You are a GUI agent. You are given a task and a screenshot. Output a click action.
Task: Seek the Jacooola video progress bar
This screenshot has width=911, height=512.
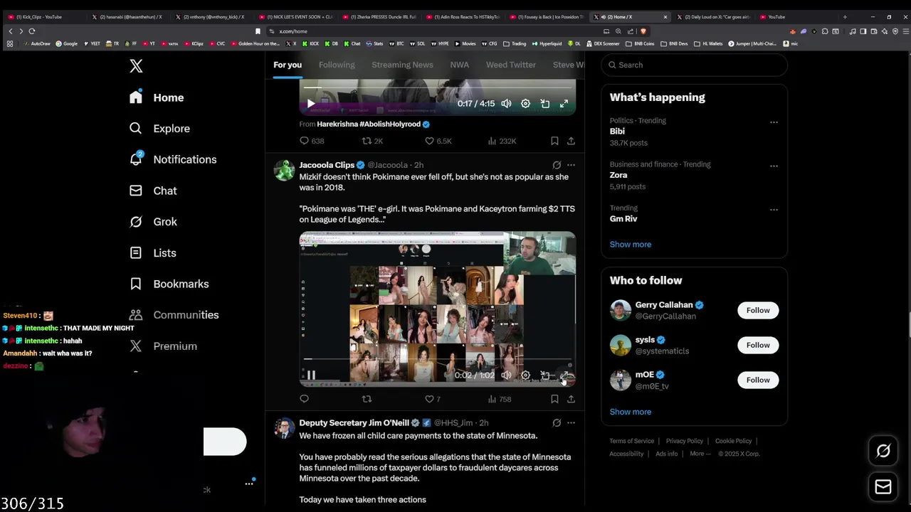point(437,360)
